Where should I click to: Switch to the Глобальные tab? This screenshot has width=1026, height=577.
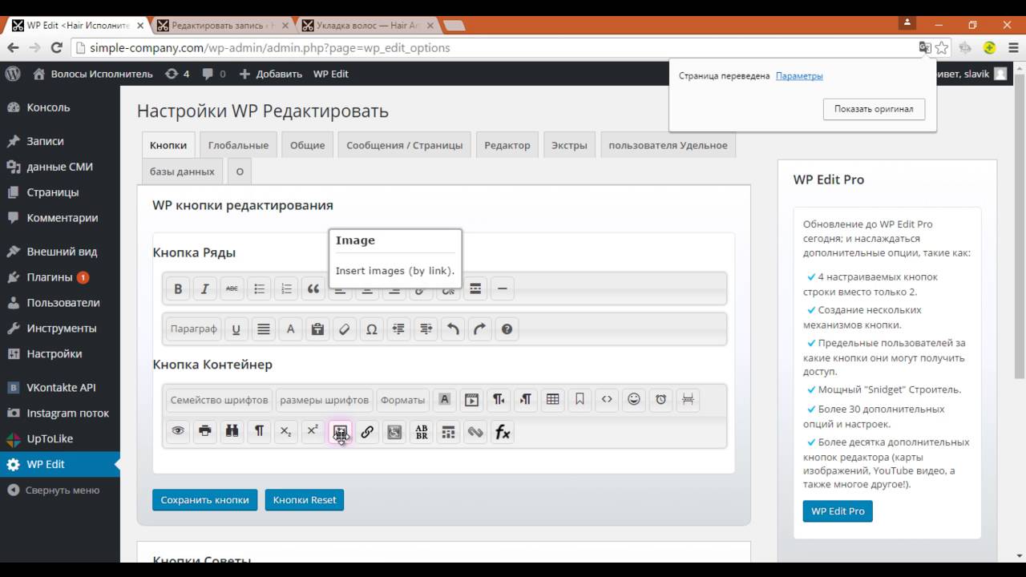[238, 145]
